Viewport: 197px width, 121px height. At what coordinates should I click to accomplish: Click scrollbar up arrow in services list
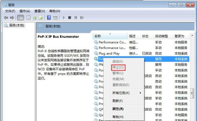click(x=192, y=36)
